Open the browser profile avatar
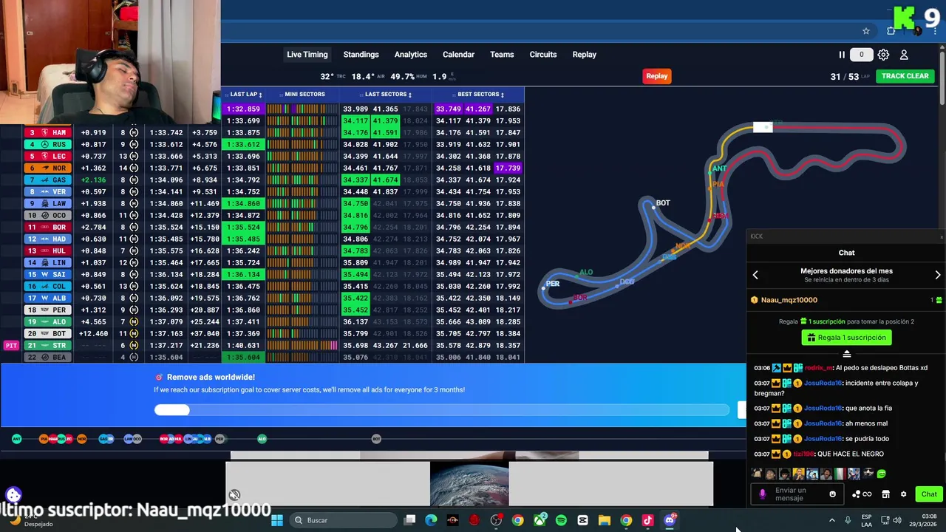946x532 pixels. pyautogui.click(x=917, y=31)
